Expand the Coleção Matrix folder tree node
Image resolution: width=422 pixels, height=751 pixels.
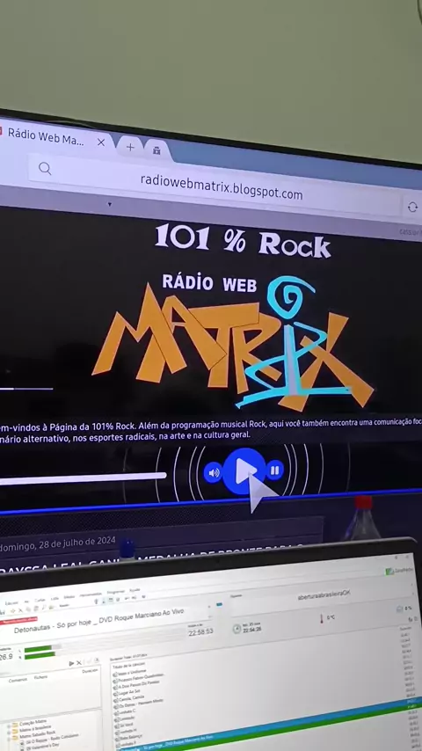tap(9, 726)
